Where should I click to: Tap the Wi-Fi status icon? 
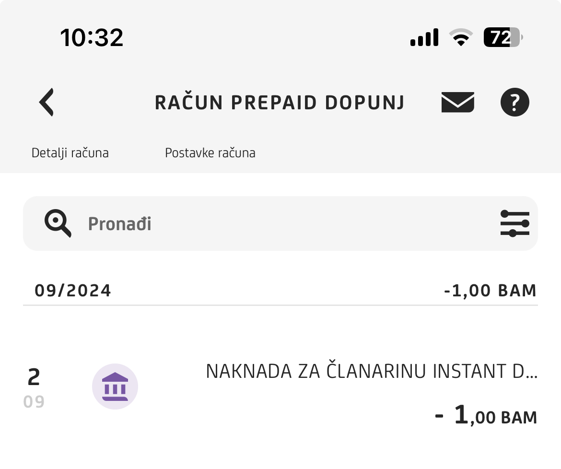(461, 37)
